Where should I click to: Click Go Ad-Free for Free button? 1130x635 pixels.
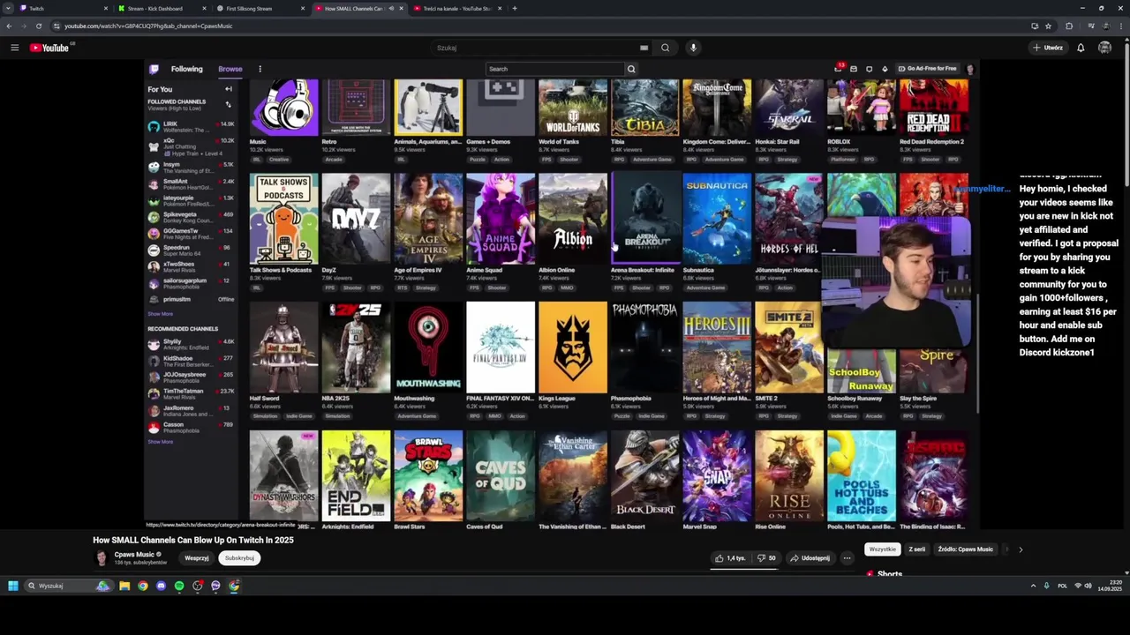click(927, 69)
